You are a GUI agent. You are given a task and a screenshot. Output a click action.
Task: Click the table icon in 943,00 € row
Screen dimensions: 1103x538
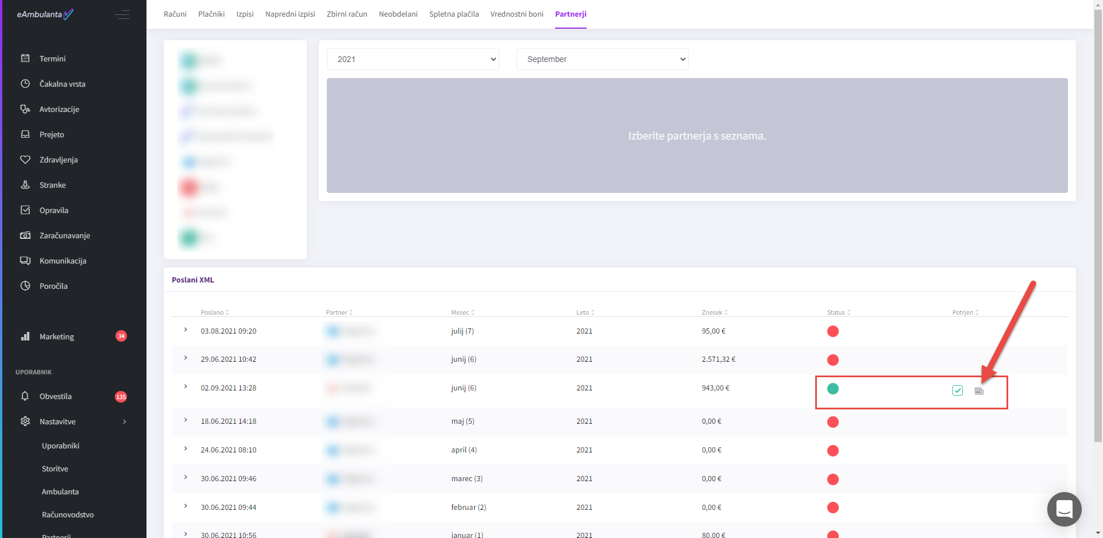[979, 391]
